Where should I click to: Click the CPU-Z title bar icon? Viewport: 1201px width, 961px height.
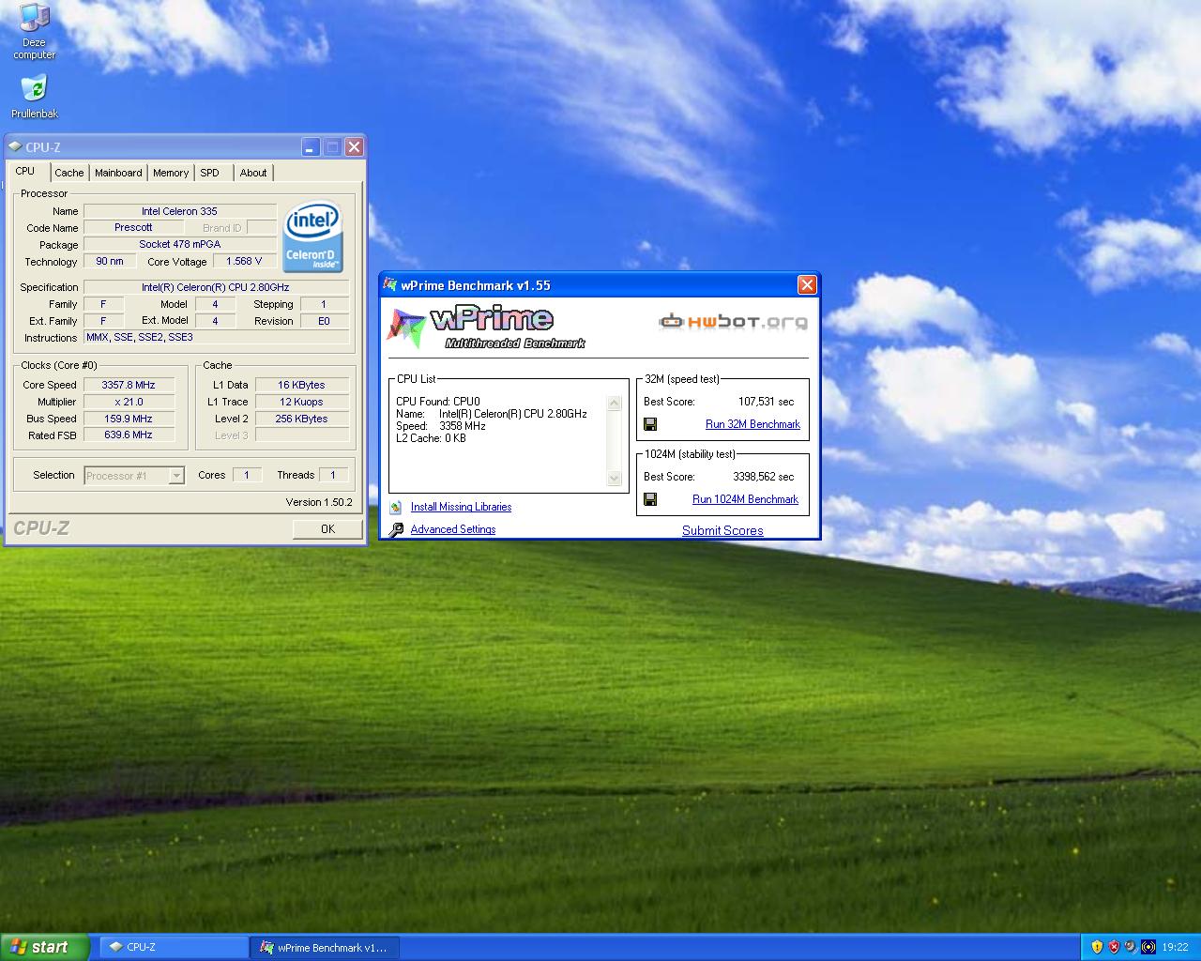15,147
